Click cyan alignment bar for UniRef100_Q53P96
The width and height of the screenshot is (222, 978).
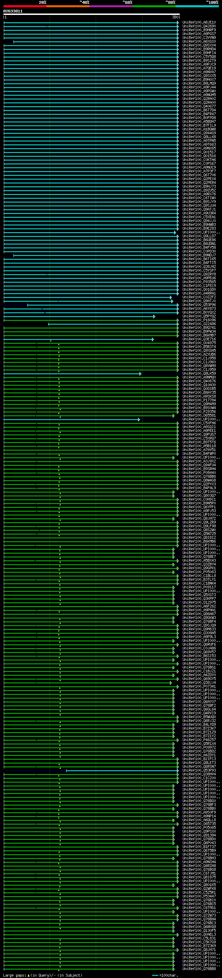point(103,305)
